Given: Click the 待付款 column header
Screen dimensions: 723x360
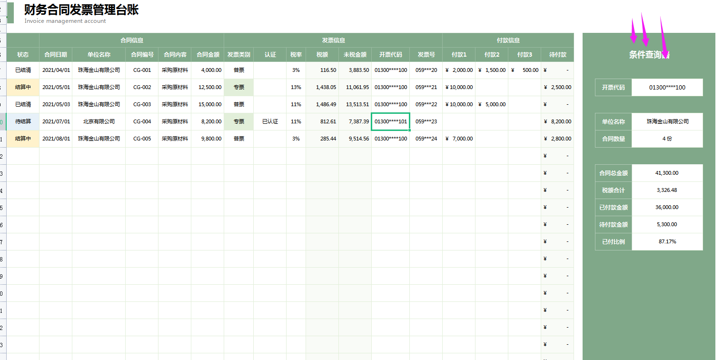Looking at the screenshot, I should click(557, 55).
